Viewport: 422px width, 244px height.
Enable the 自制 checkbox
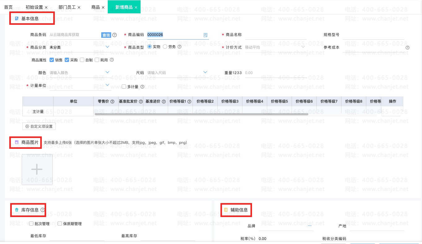coord(82,60)
